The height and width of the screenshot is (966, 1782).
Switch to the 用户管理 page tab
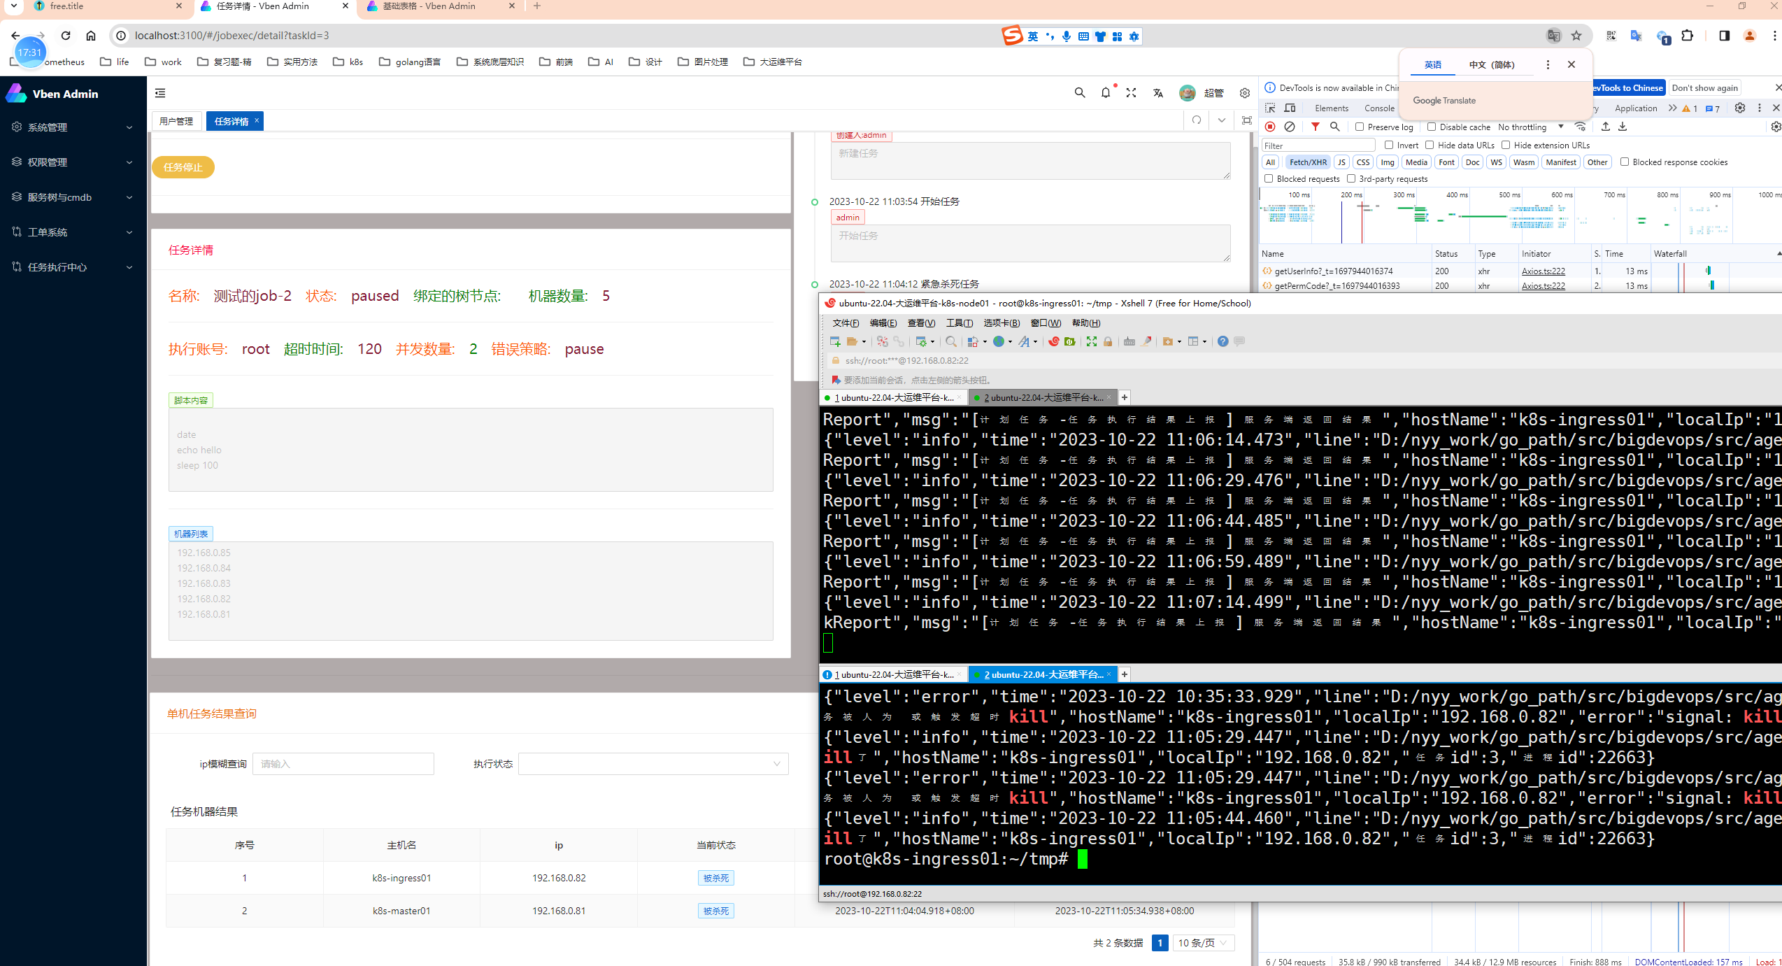click(x=176, y=121)
